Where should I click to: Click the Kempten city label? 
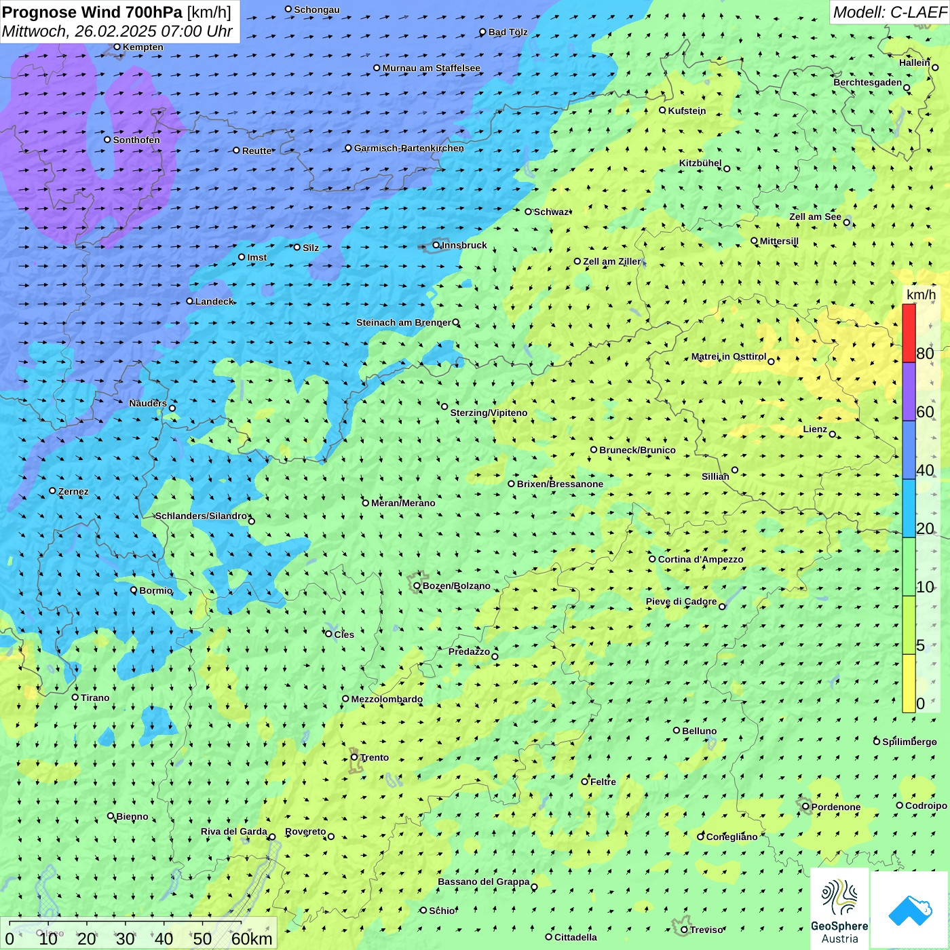(x=143, y=47)
